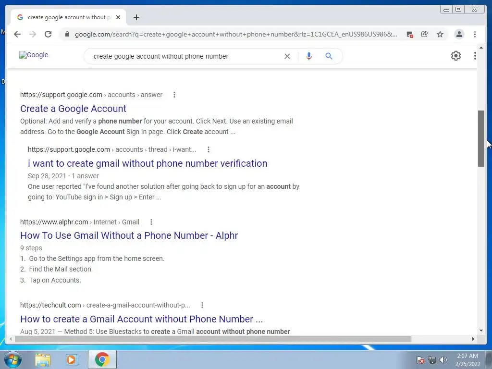Open 'How To Use Gmail Without a Phone Number' result
492x369 pixels.
[129, 235]
